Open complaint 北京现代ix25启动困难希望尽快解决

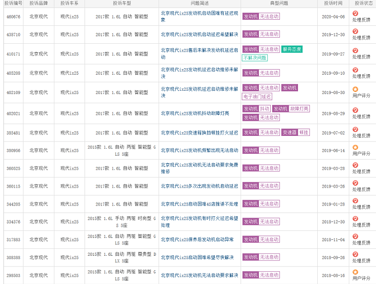197,257
